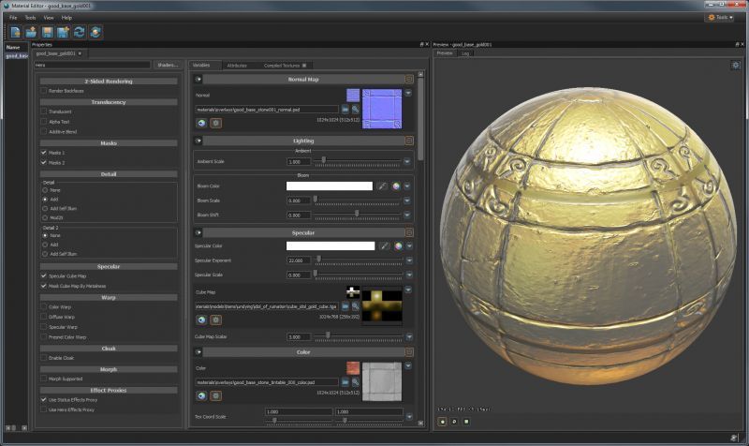The height and width of the screenshot is (446, 749).
Task: Open the File menu
Action: (x=13, y=18)
